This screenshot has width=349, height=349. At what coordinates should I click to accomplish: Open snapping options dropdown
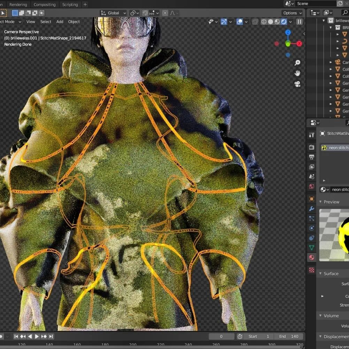154,13
